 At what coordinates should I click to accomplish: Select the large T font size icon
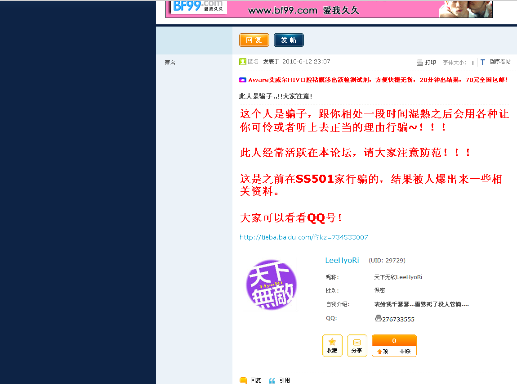point(482,63)
